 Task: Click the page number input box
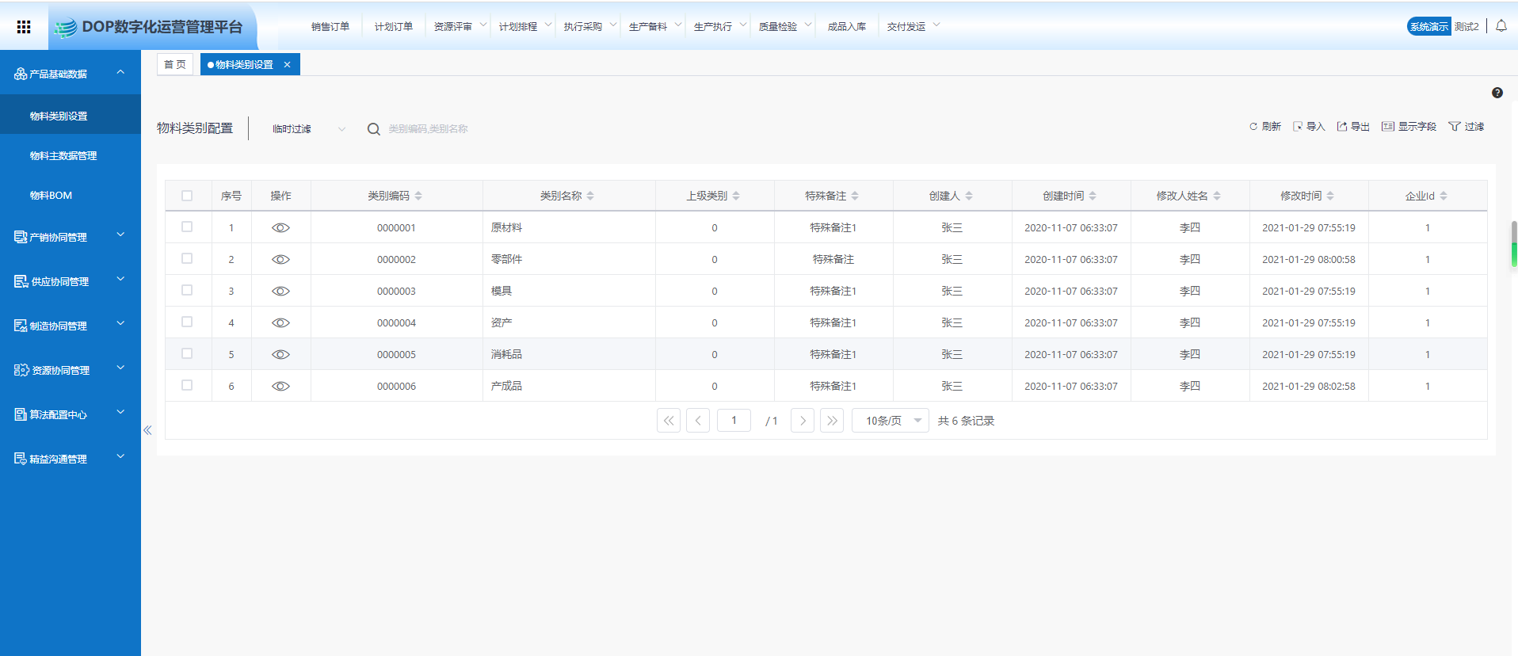click(734, 421)
